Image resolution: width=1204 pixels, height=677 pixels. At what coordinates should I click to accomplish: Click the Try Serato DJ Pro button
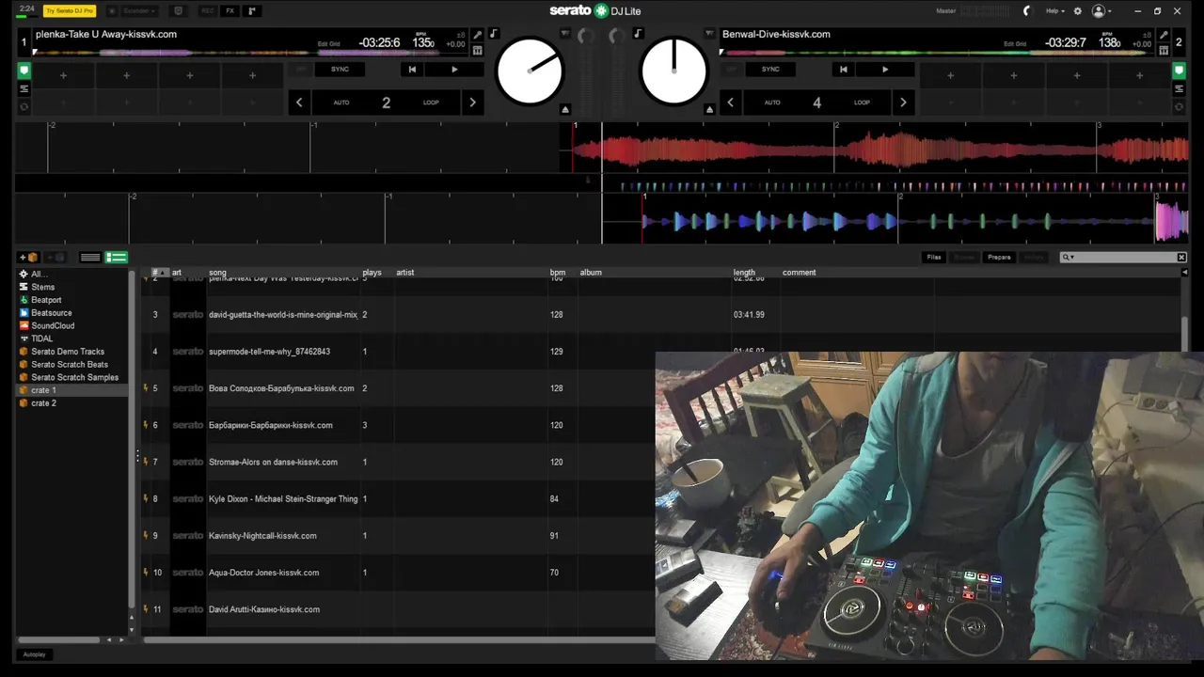(70, 11)
